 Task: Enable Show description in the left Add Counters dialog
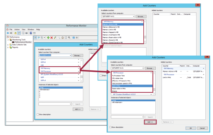[x=38, y=114]
